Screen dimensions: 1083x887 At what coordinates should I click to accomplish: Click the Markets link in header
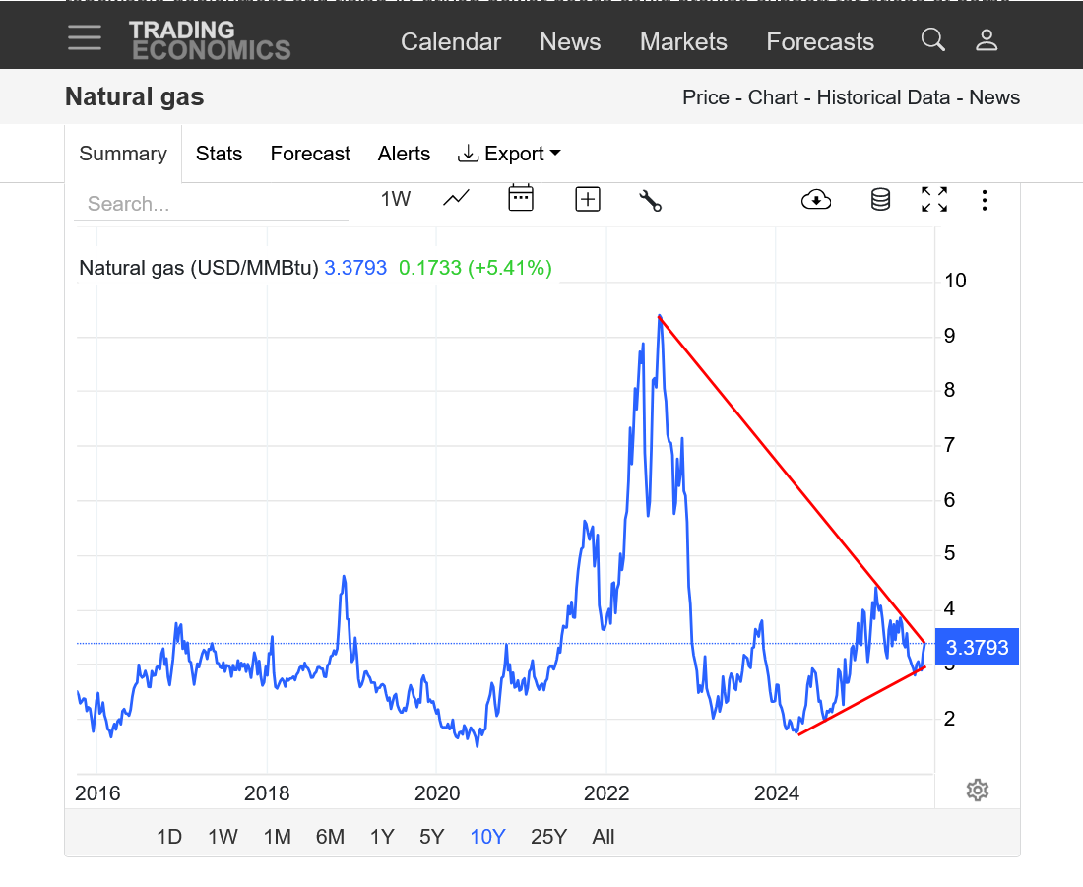(x=683, y=42)
